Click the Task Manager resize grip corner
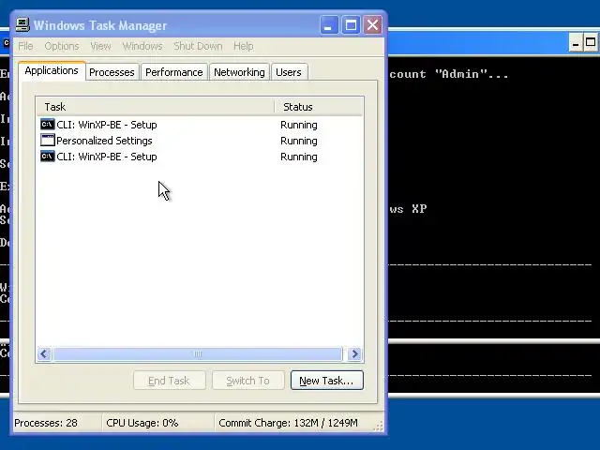This screenshot has height=450, width=600. tap(378, 426)
